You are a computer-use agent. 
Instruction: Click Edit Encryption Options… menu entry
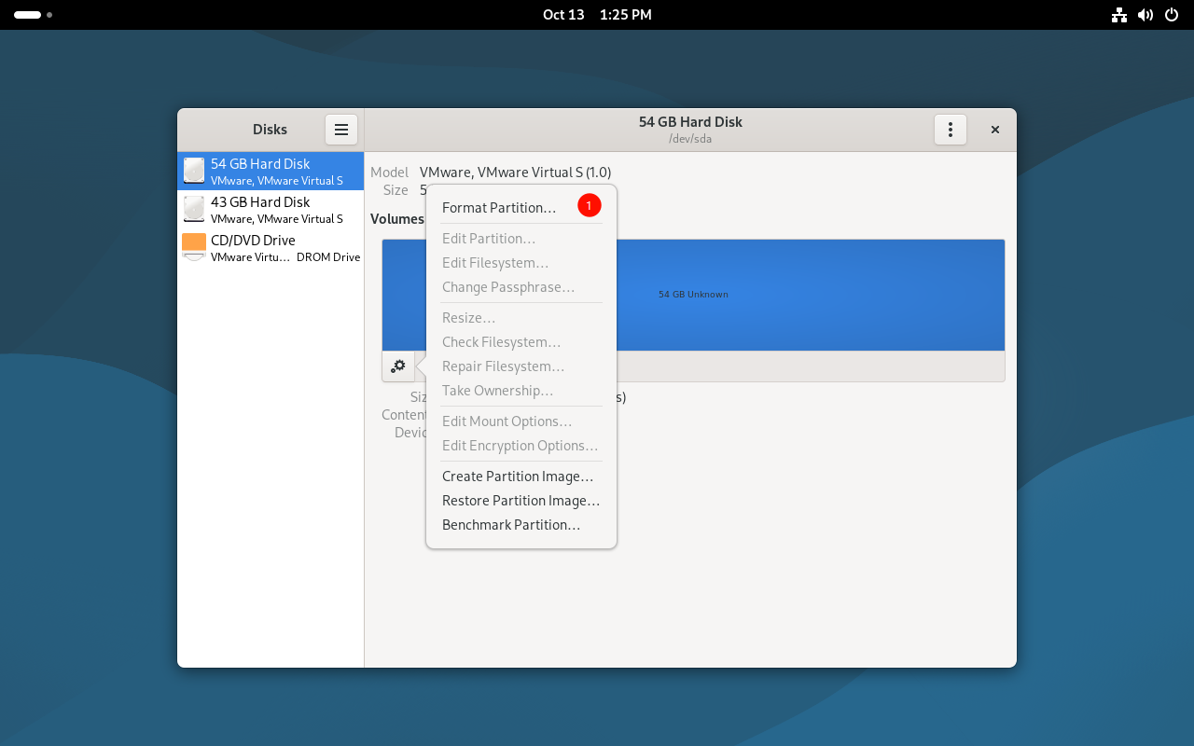point(521,446)
